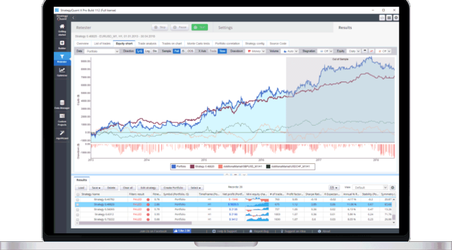Click the code view icon top right

click(x=382, y=18)
